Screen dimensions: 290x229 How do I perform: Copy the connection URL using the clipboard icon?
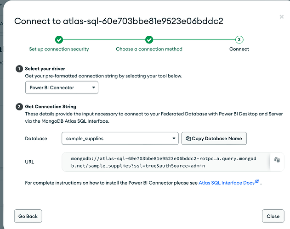click(277, 160)
